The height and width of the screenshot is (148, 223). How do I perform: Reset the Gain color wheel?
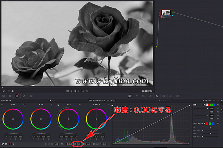[x=80, y=105]
